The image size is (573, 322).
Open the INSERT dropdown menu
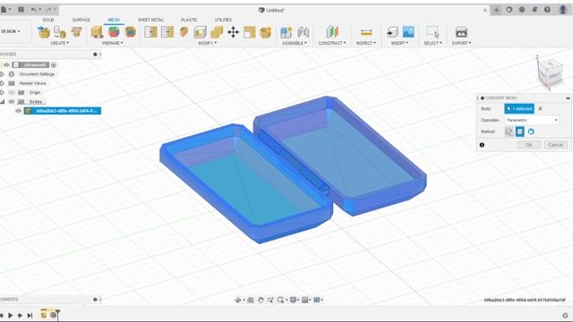[399, 43]
